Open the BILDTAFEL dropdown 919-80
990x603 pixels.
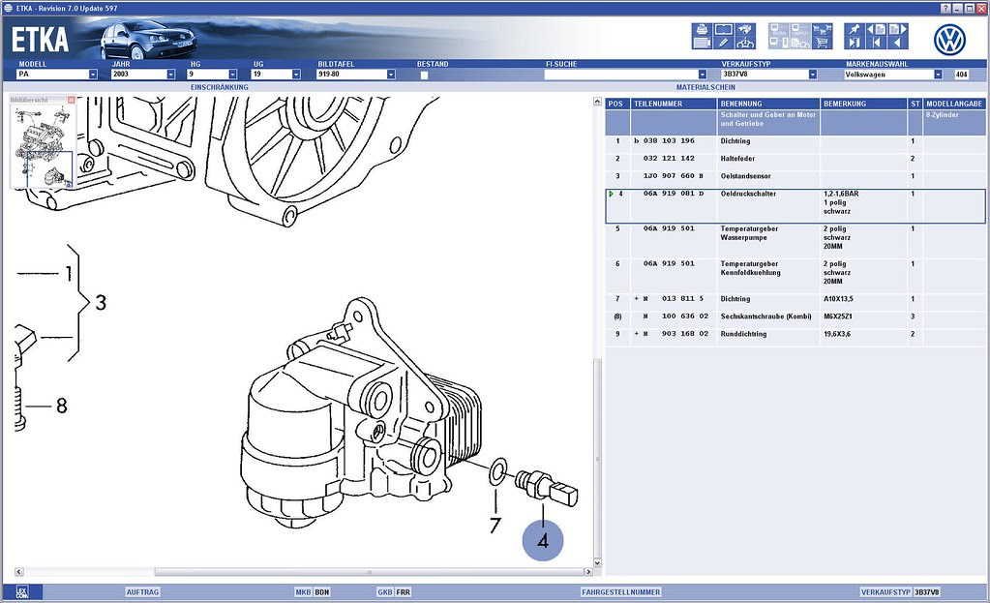click(391, 75)
